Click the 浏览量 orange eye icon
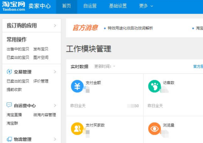This screenshot has width=203, height=143. coord(155,129)
